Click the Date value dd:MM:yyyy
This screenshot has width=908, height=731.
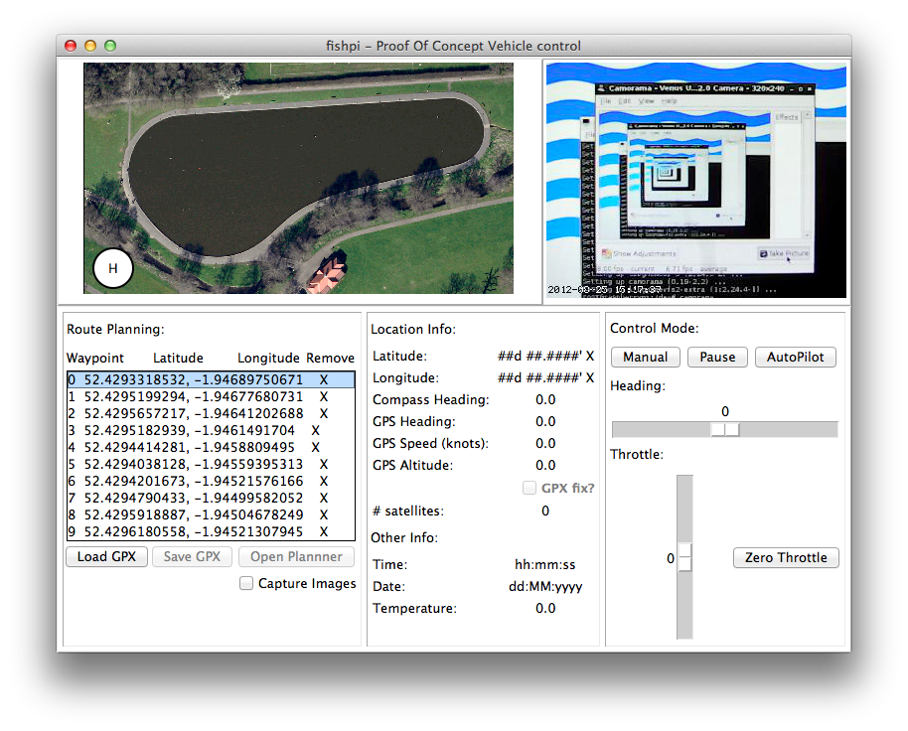(x=545, y=586)
